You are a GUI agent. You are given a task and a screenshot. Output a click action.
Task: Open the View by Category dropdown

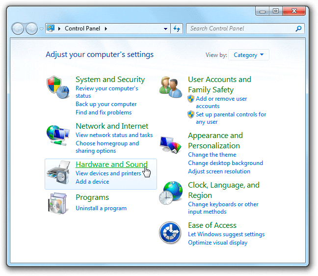249,55
